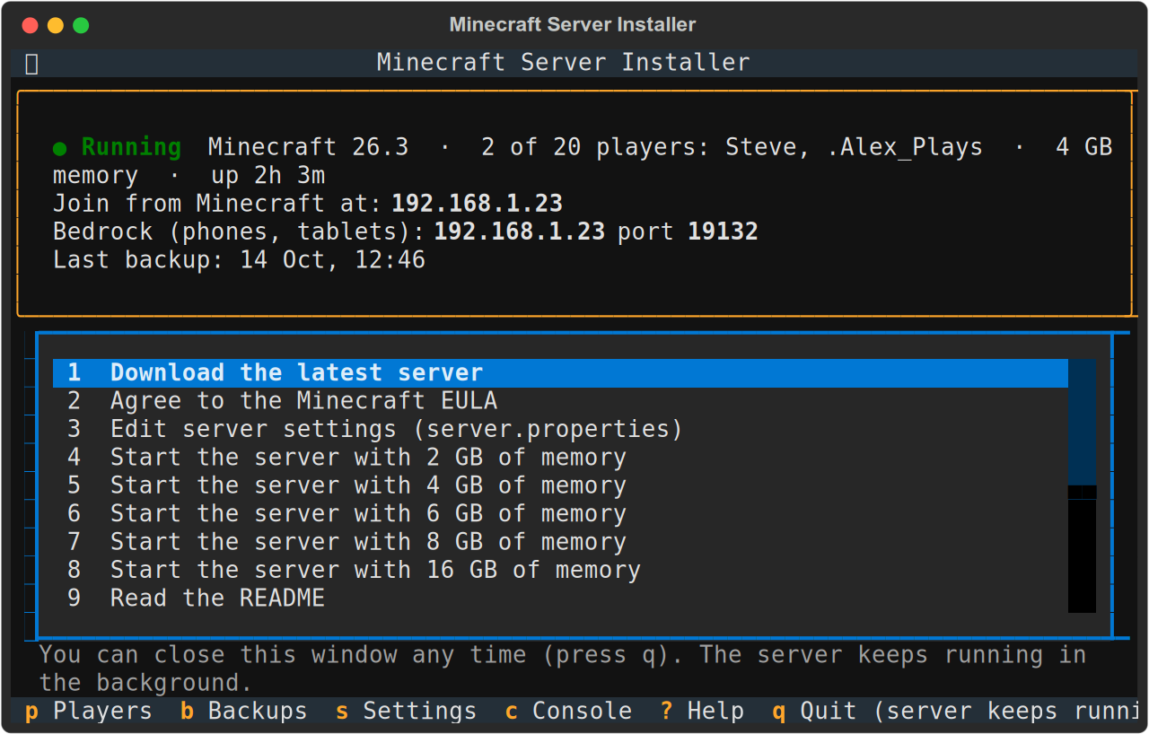Image resolution: width=1149 pixels, height=734 pixels.
Task: Click the Bedrock port number 19132
Action: pos(723,232)
